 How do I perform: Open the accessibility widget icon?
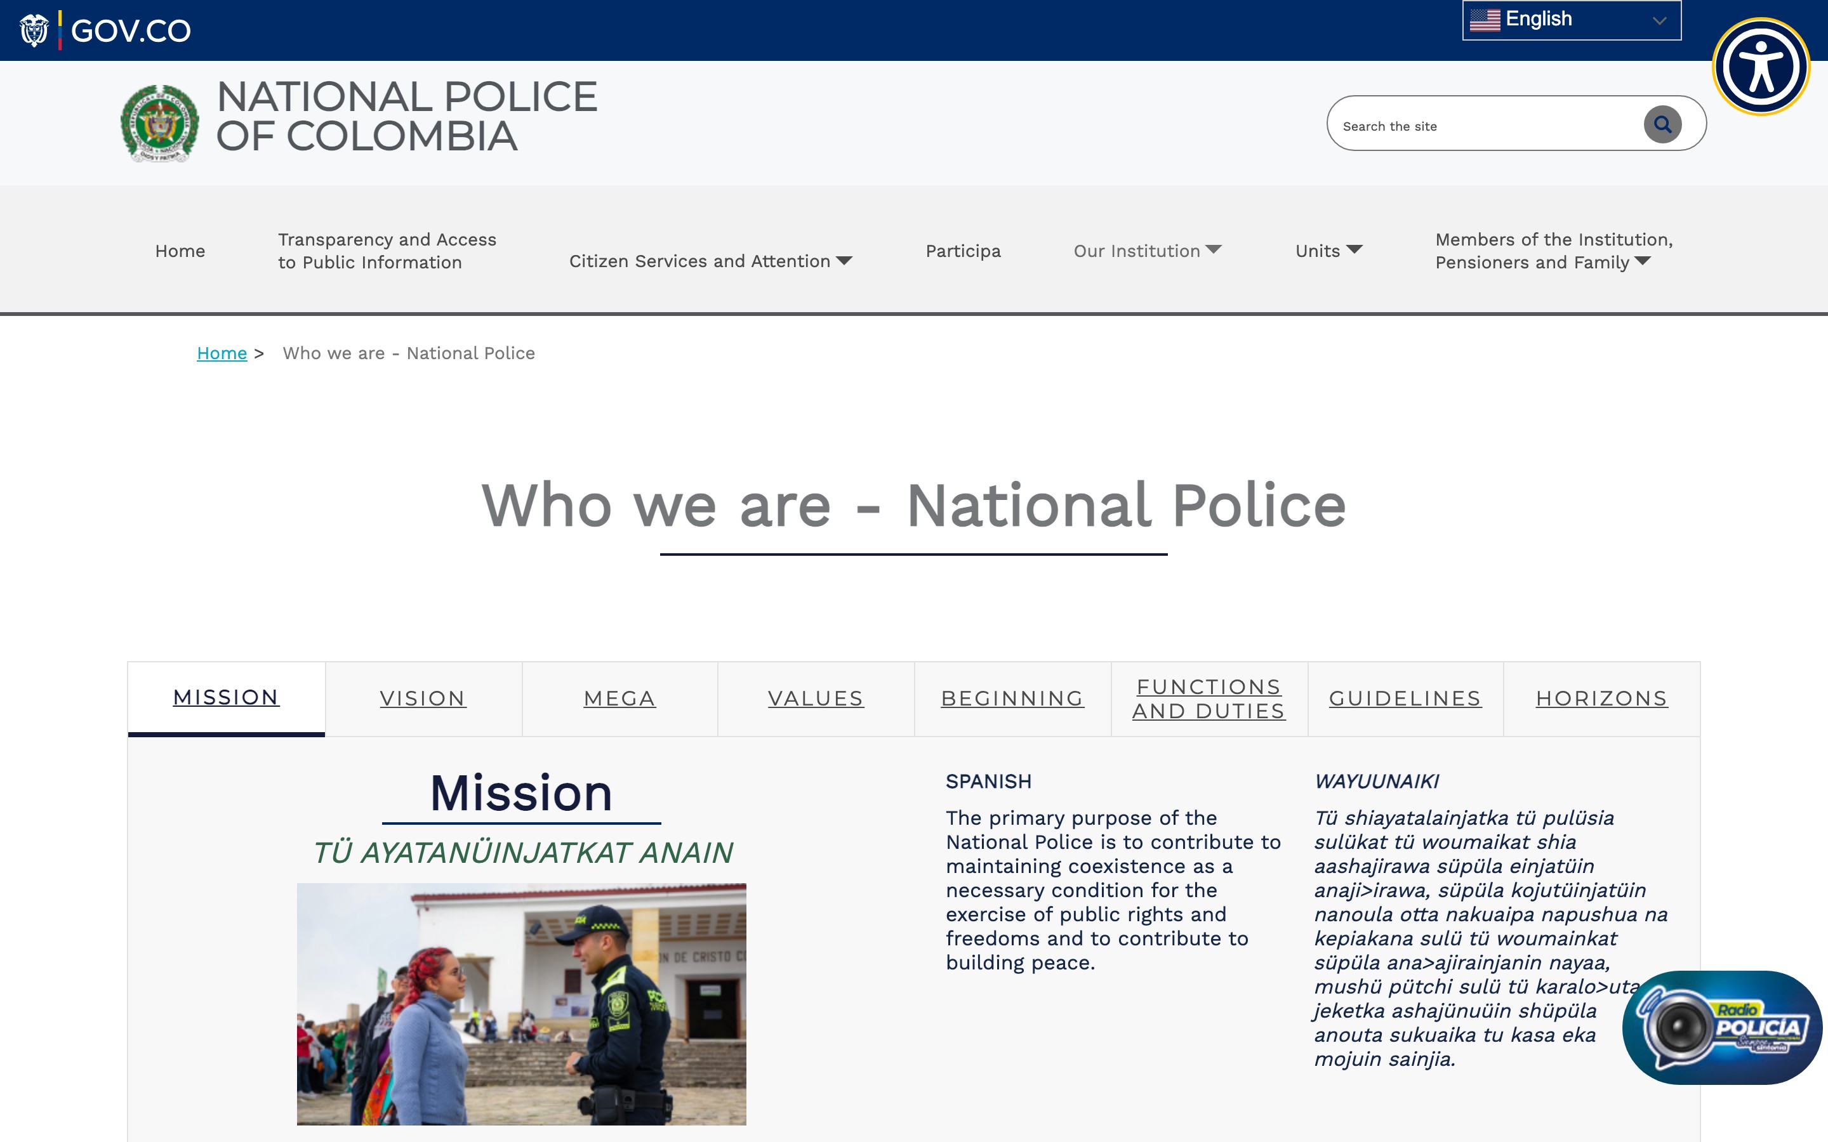point(1761,67)
